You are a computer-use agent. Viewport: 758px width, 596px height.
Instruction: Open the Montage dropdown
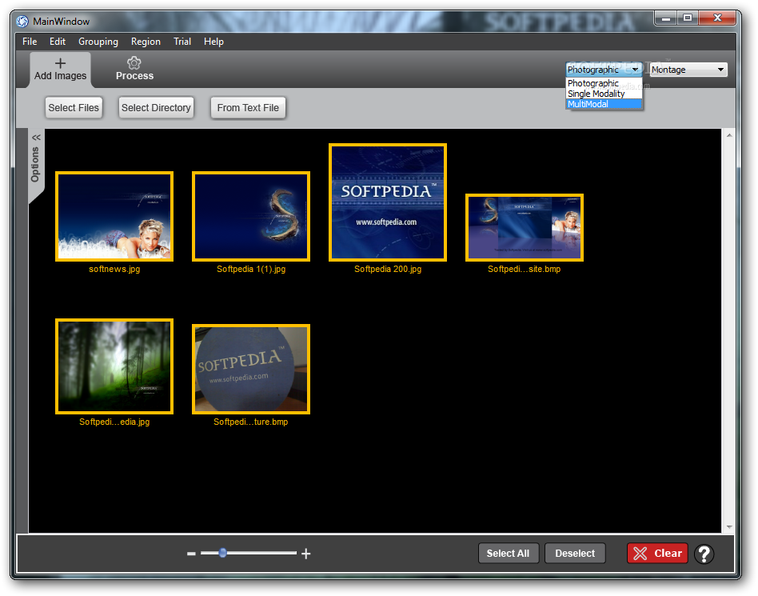tap(688, 70)
